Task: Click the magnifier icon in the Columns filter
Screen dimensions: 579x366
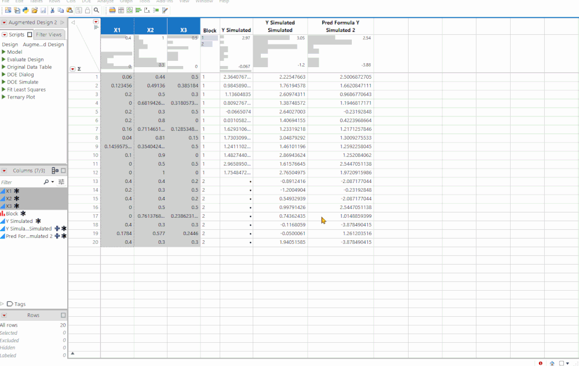Action: pyautogui.click(x=46, y=182)
